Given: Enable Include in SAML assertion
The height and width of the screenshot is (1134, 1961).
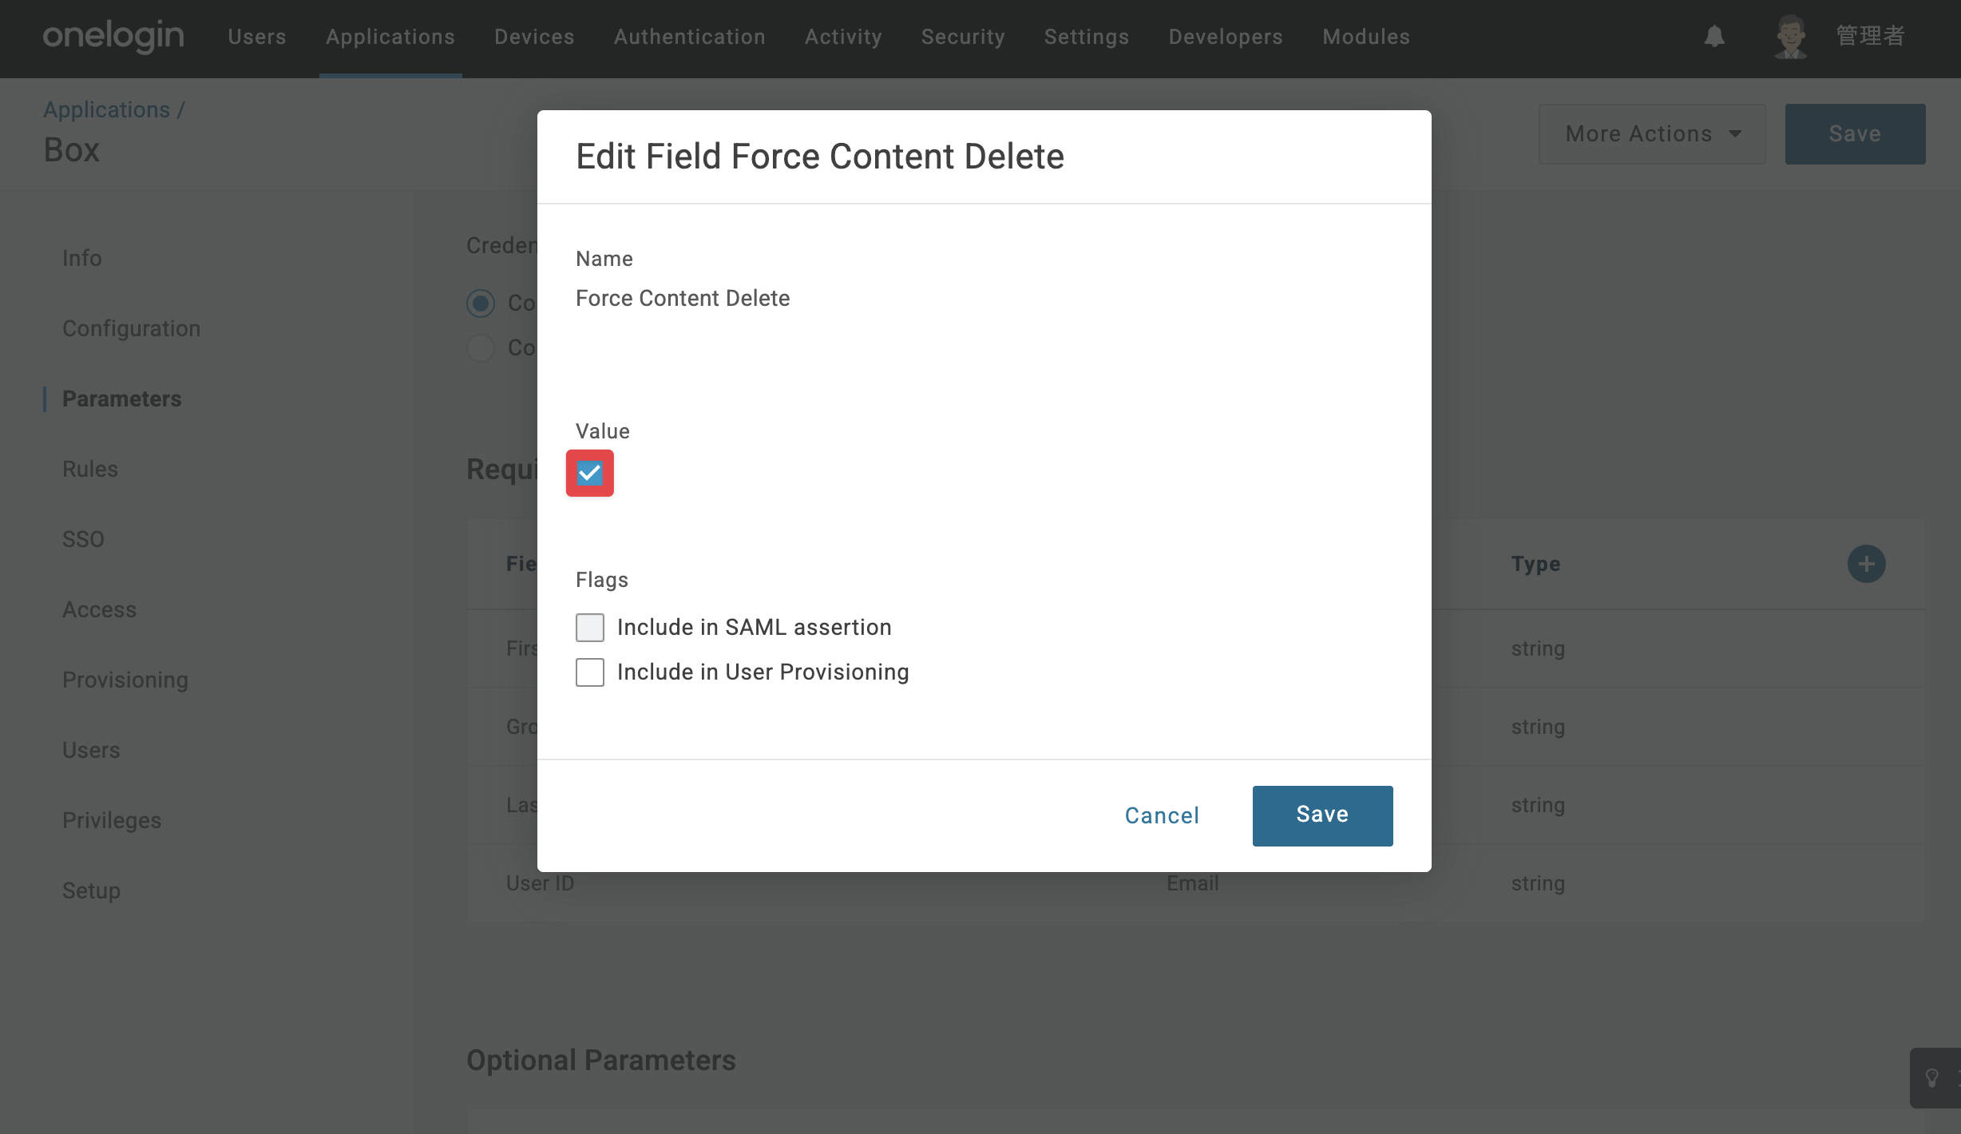Looking at the screenshot, I should 590,628.
